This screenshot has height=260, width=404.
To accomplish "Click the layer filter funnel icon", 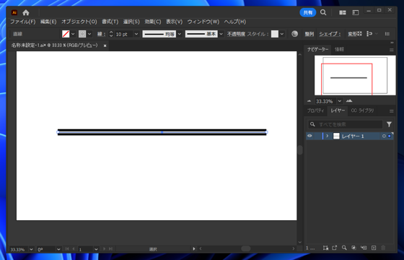I will click(x=389, y=124).
